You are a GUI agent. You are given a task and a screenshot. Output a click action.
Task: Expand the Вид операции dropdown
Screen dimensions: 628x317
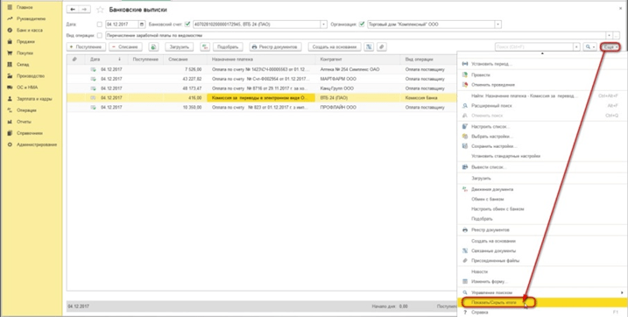pyautogui.click(x=610, y=35)
